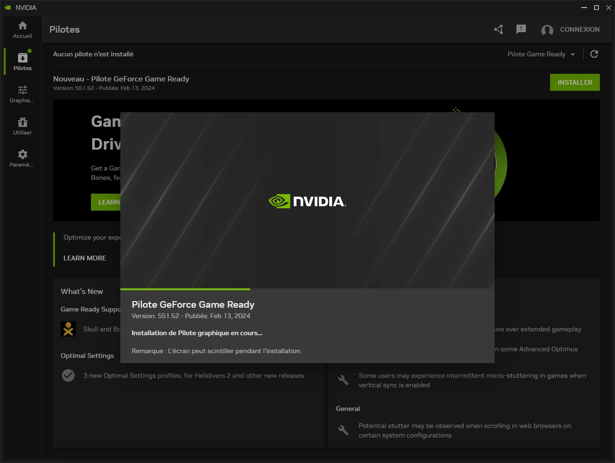Screen dimensions: 615x463
Task: Click NVIDIA logo in installation dialog
Action: (307, 201)
